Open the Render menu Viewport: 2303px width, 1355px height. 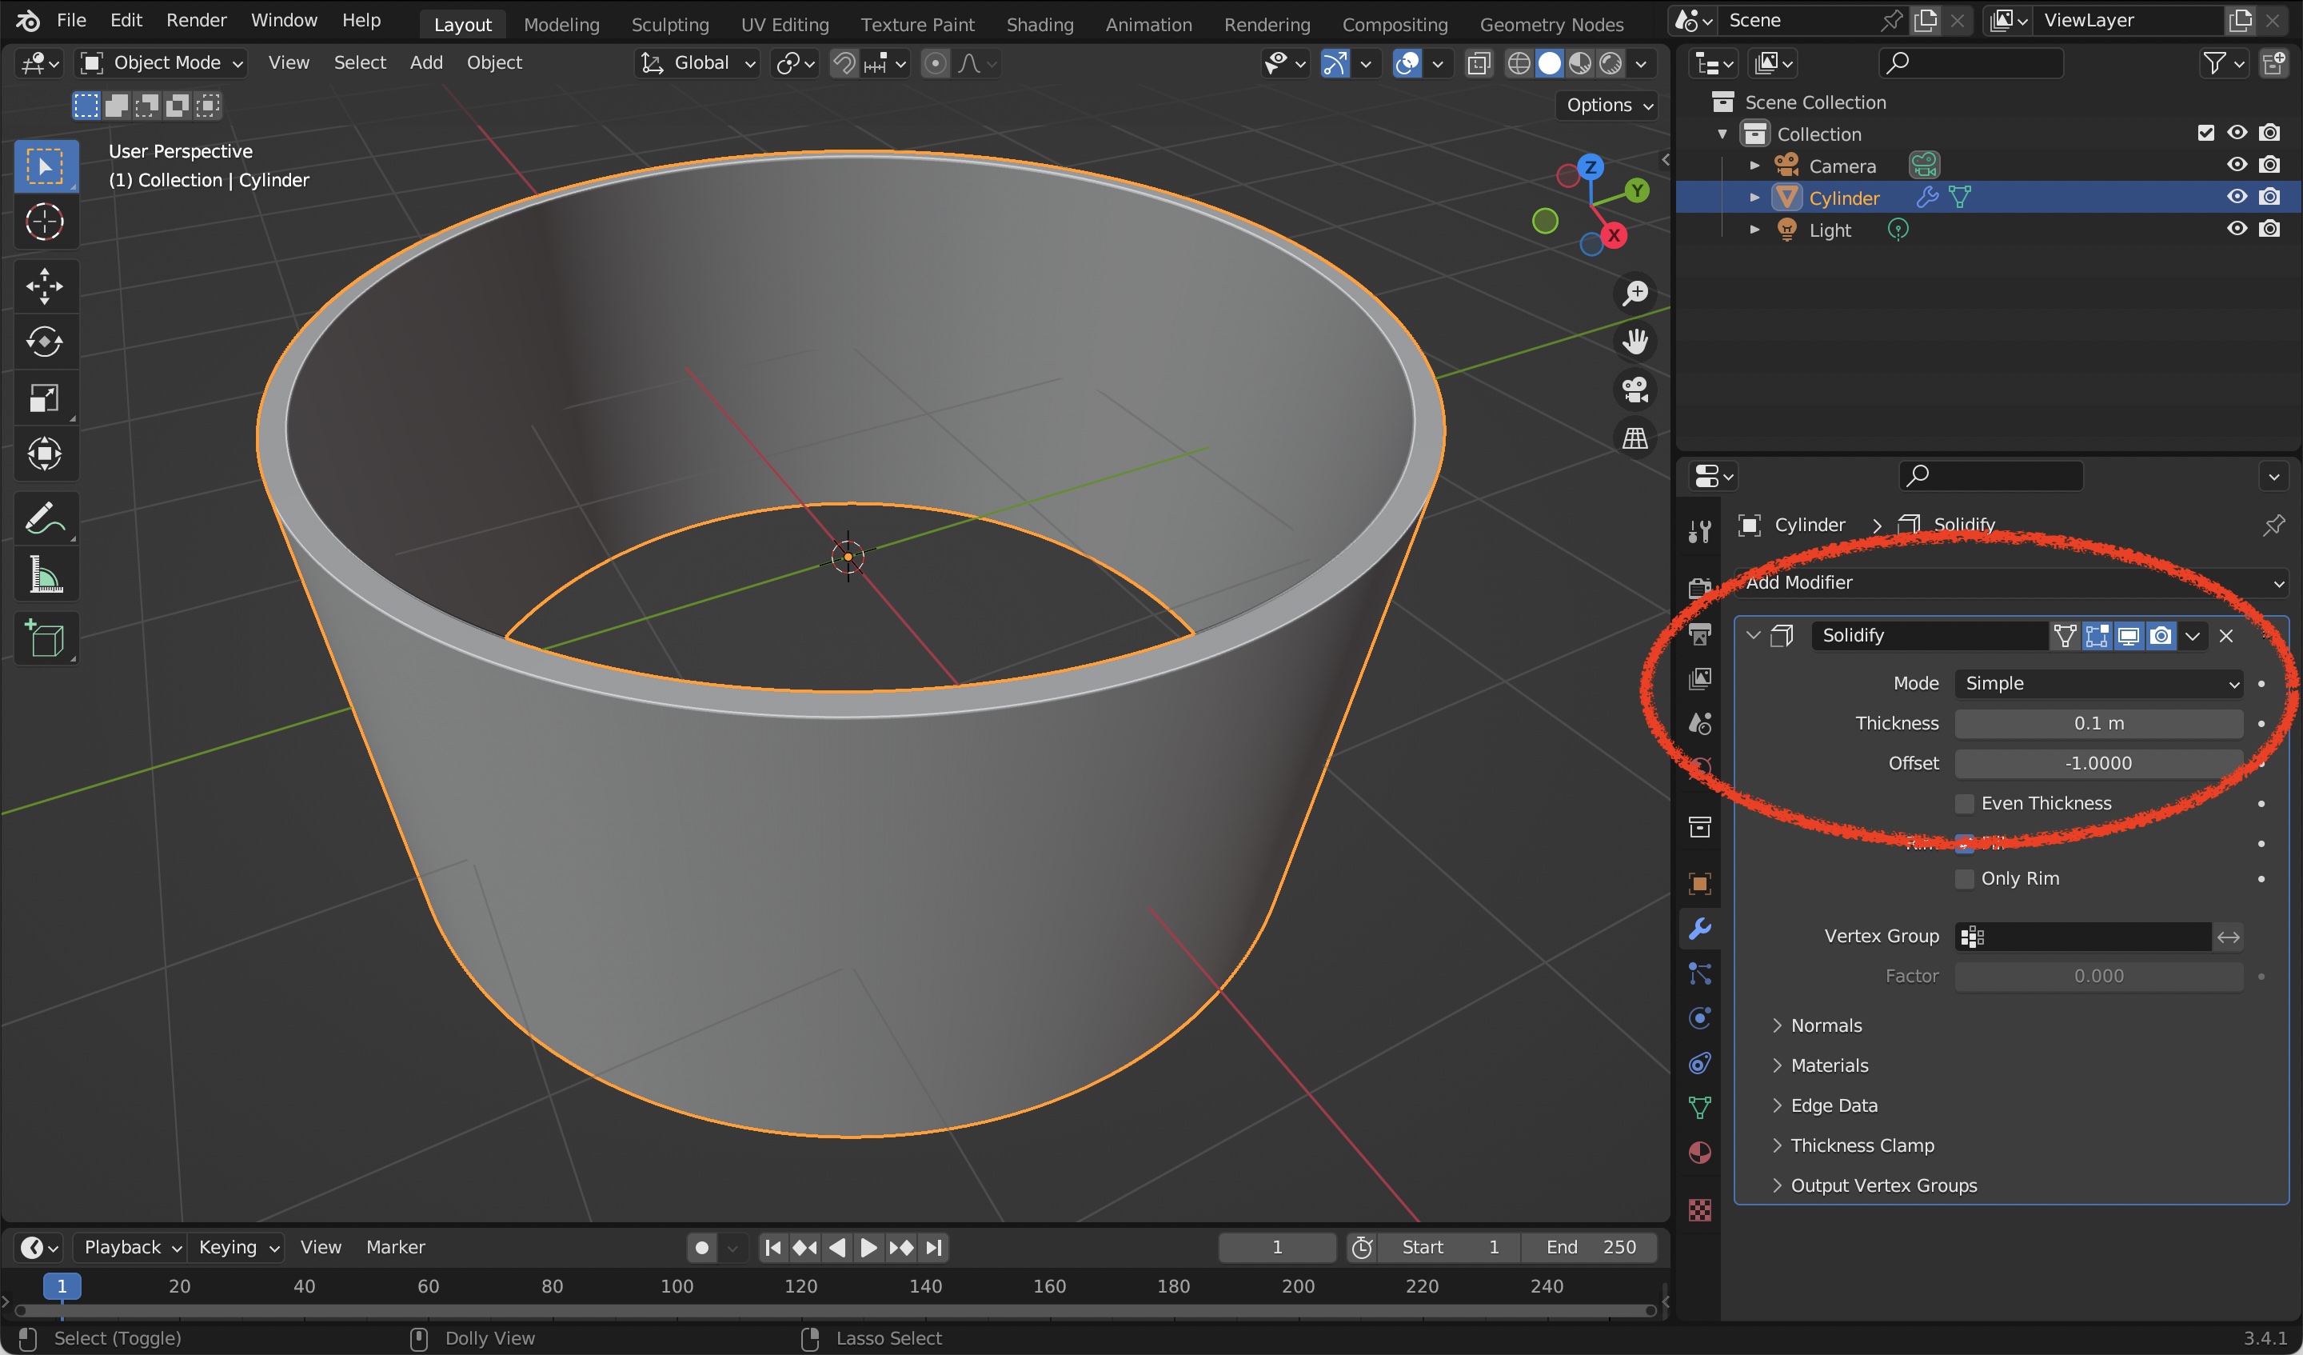point(196,20)
